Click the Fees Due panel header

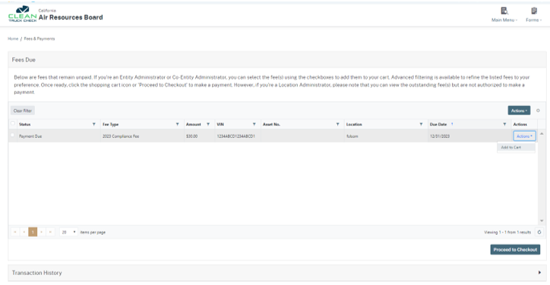277,60
